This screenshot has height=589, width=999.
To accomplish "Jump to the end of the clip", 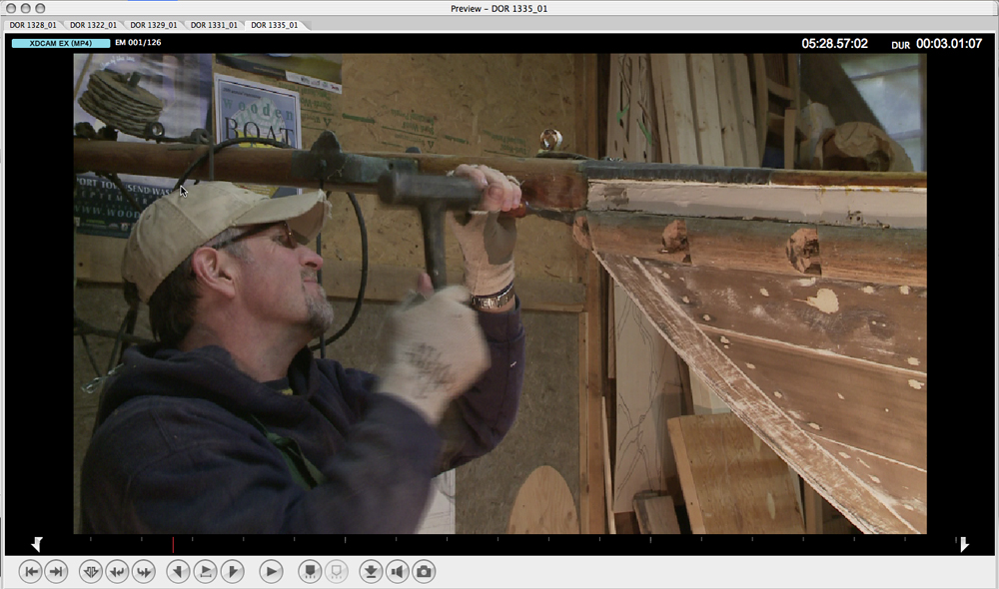I will click(x=57, y=571).
